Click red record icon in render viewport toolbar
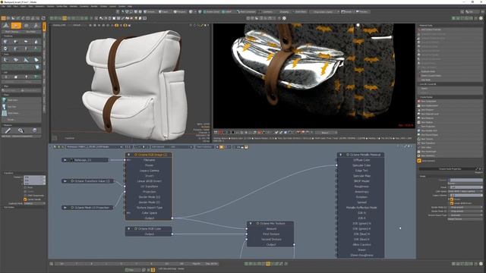486x273 pixels. (x=221, y=133)
